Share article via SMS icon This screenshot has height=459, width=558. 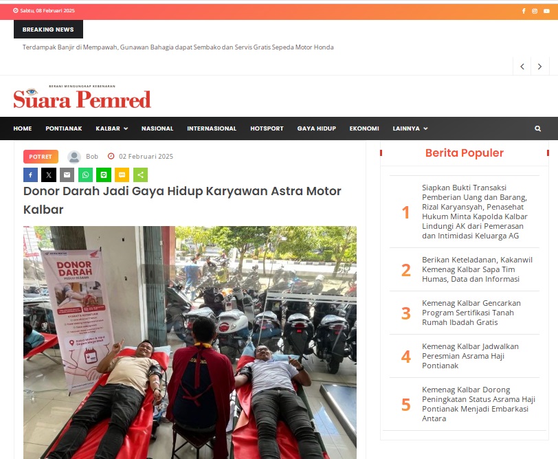[122, 175]
